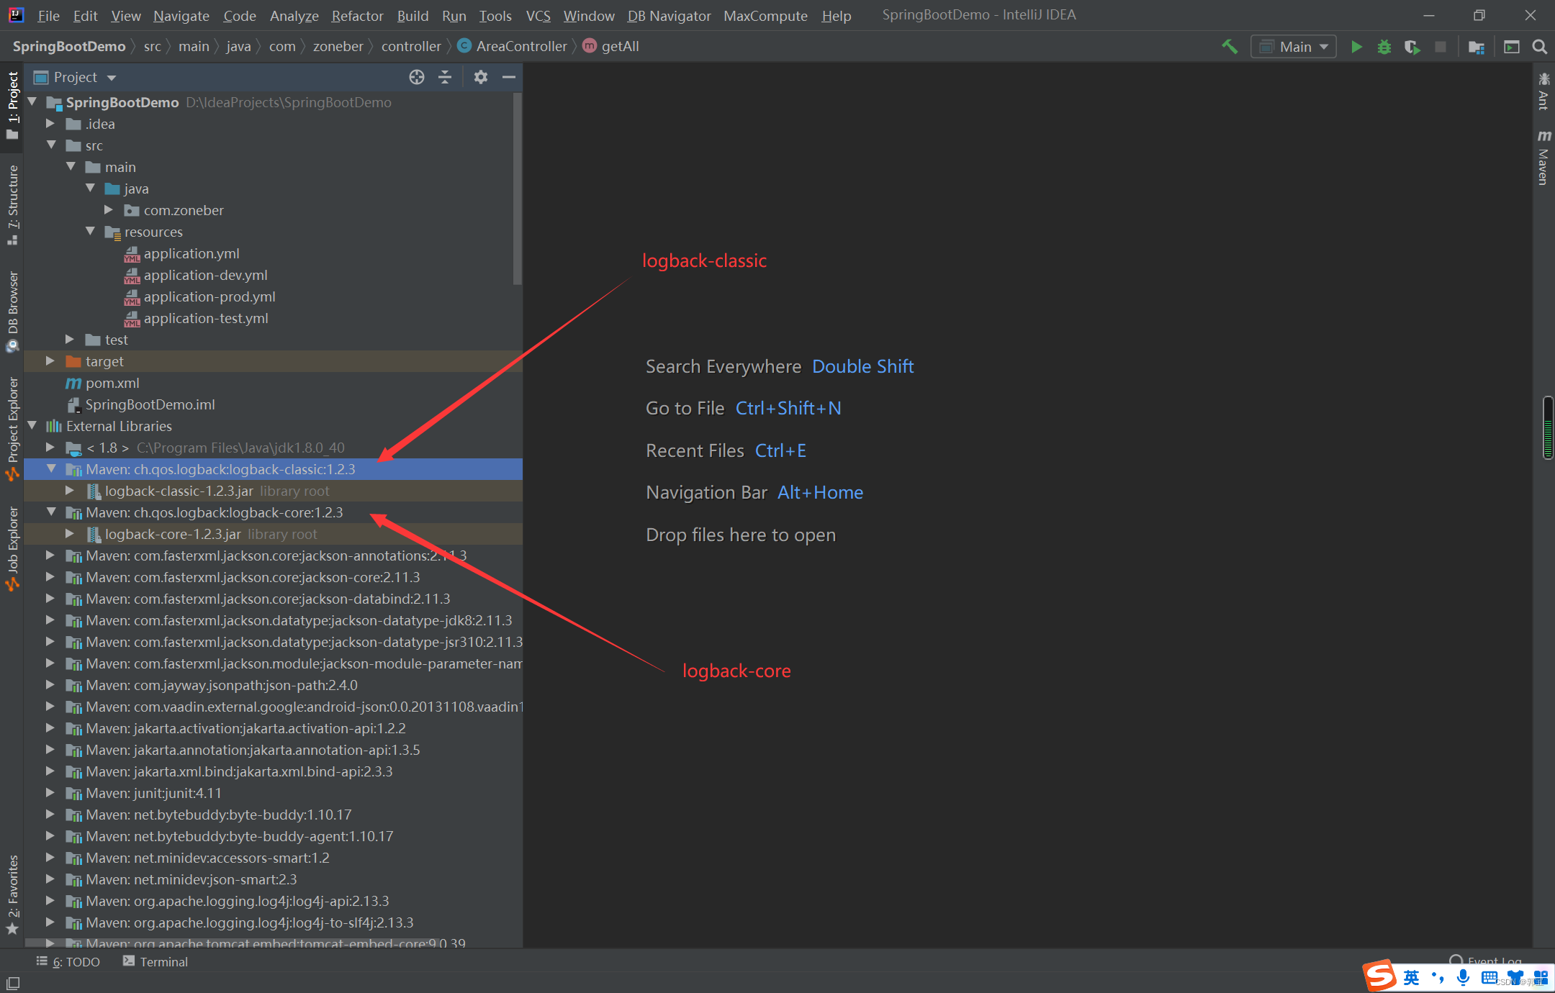Open the Project panel settings gear
Screen dimensions: 1555x993
point(480,77)
